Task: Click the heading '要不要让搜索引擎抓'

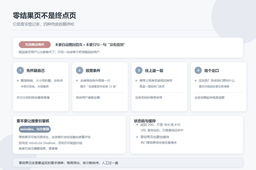Action: click(x=33, y=121)
